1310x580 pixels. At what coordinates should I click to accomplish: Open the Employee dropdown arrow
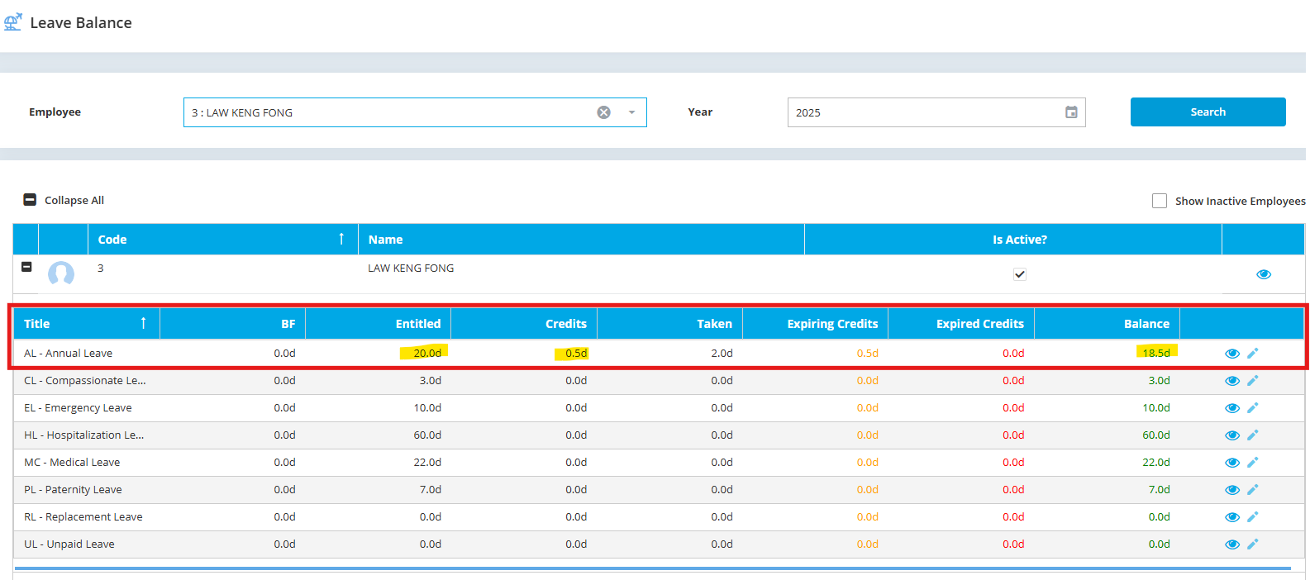coord(631,112)
